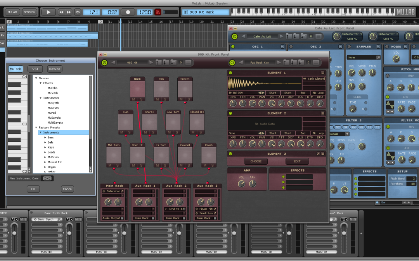This screenshot has width=419, height=261.
Task: Open the No Loop mode dropdown in Element 1
Action: [318, 93]
